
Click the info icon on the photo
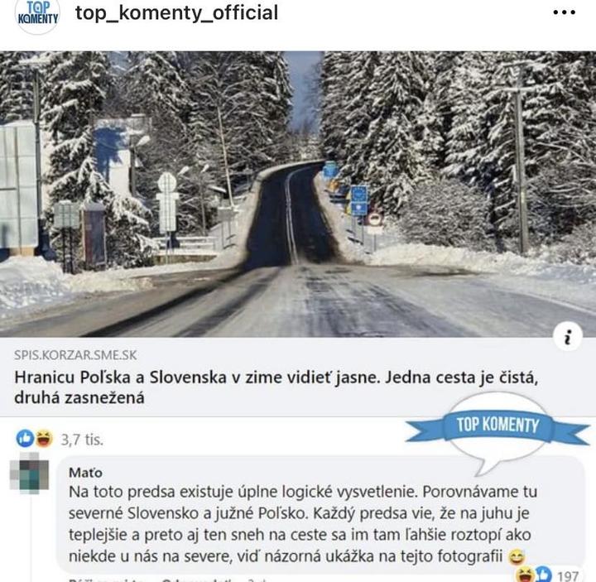click(x=568, y=337)
